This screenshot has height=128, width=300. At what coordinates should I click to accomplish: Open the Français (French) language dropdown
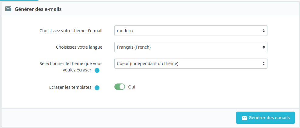point(191,47)
